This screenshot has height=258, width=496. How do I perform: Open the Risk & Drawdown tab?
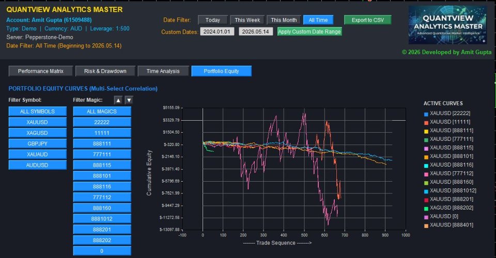[x=105, y=71]
